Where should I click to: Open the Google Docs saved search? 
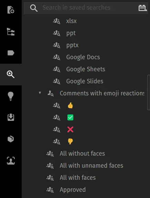tap(83, 57)
